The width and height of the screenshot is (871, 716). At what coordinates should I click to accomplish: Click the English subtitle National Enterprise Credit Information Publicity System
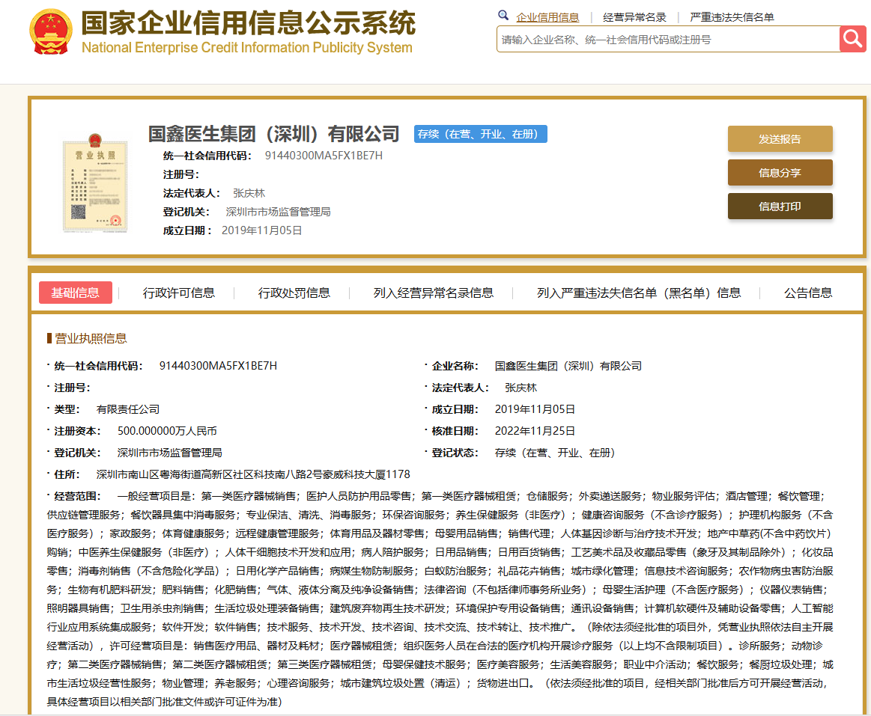click(246, 48)
